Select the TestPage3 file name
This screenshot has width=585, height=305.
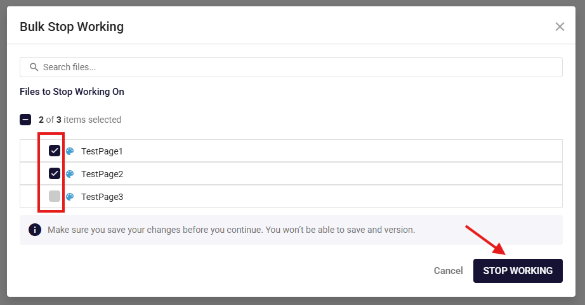tap(102, 197)
